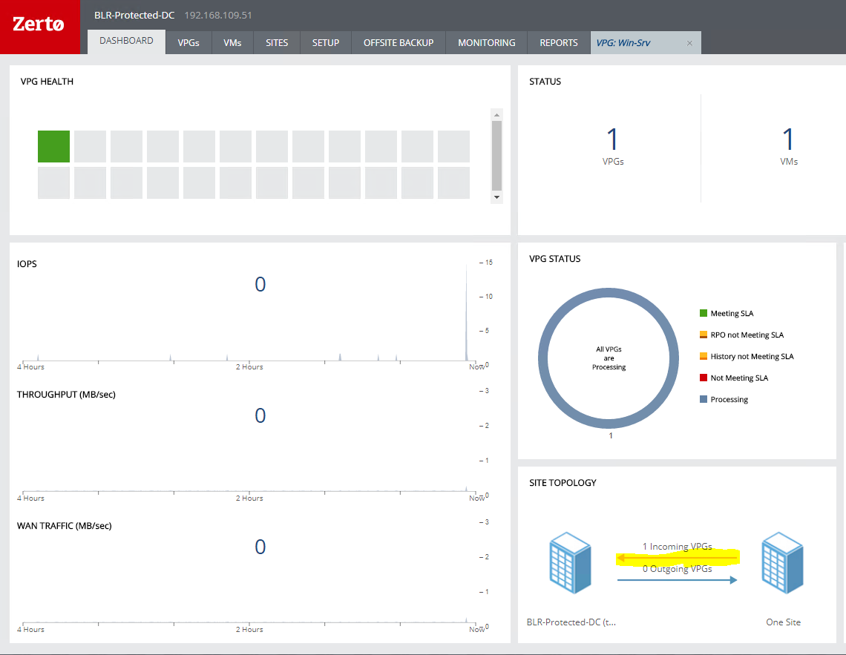Click the VMs count in Status
Screen dimensions: 846x655
[x=789, y=139]
